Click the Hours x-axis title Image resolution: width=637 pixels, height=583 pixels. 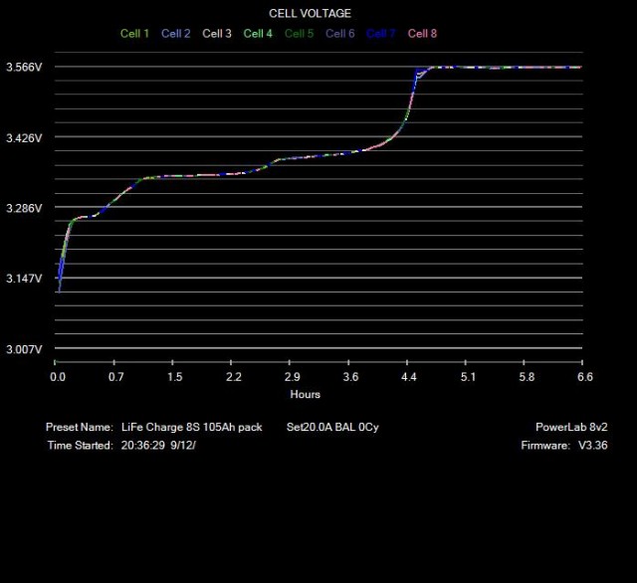tap(306, 395)
